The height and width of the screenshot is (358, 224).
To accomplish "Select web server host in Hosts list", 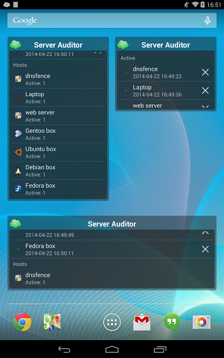I will pos(58,116).
